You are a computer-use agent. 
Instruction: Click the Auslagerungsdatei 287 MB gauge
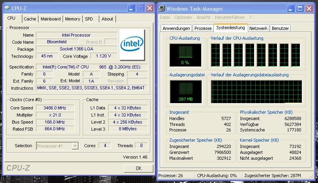point(186,92)
